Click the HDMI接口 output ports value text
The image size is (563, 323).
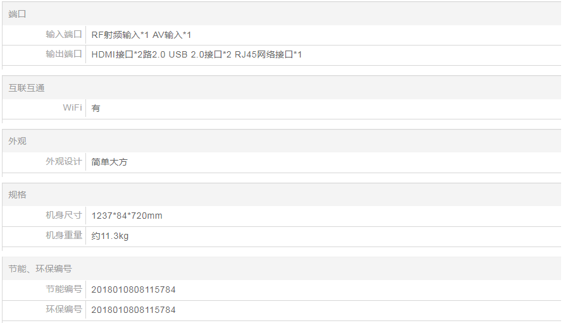click(197, 55)
